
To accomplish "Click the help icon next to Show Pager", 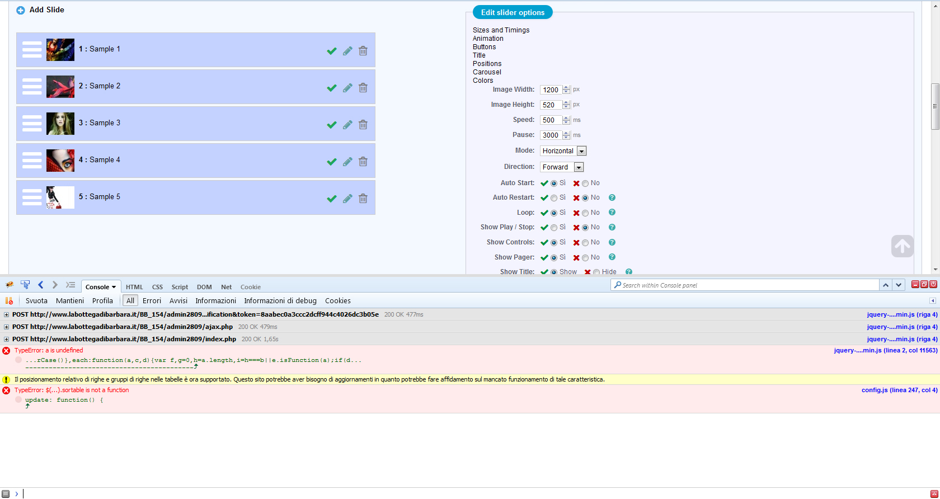I will point(612,257).
